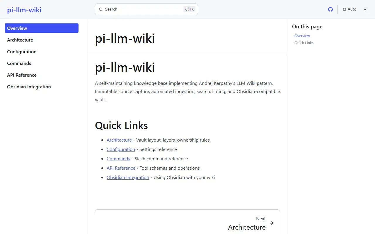Focus the Search input field
This screenshot has height=234, width=375.
[146, 9]
